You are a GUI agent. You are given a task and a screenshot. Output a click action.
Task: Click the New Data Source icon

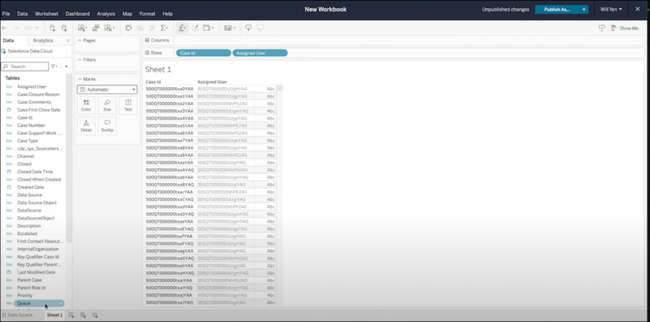[52, 28]
